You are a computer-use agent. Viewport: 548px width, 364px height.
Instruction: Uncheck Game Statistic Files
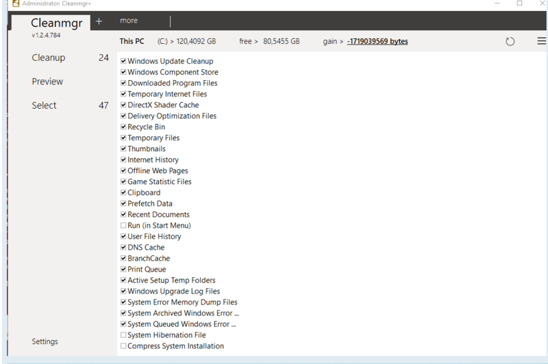[123, 181]
